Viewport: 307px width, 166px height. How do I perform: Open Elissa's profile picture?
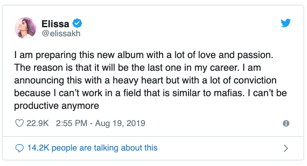click(25, 28)
